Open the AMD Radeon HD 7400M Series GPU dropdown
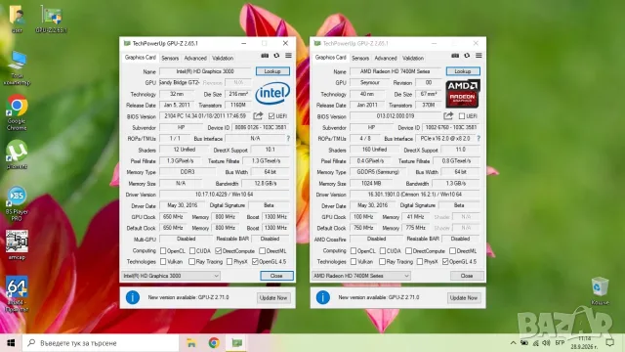 360,276
